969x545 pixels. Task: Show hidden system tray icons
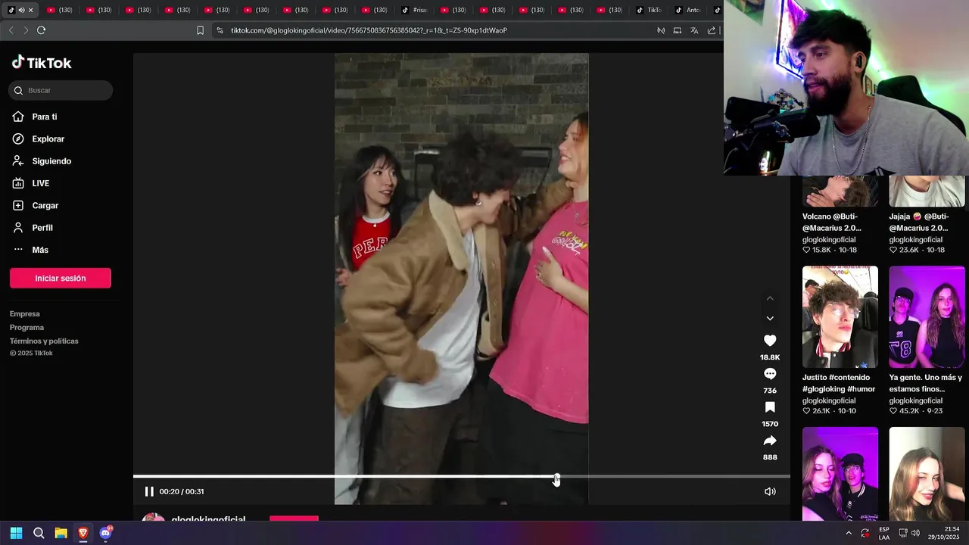click(849, 533)
